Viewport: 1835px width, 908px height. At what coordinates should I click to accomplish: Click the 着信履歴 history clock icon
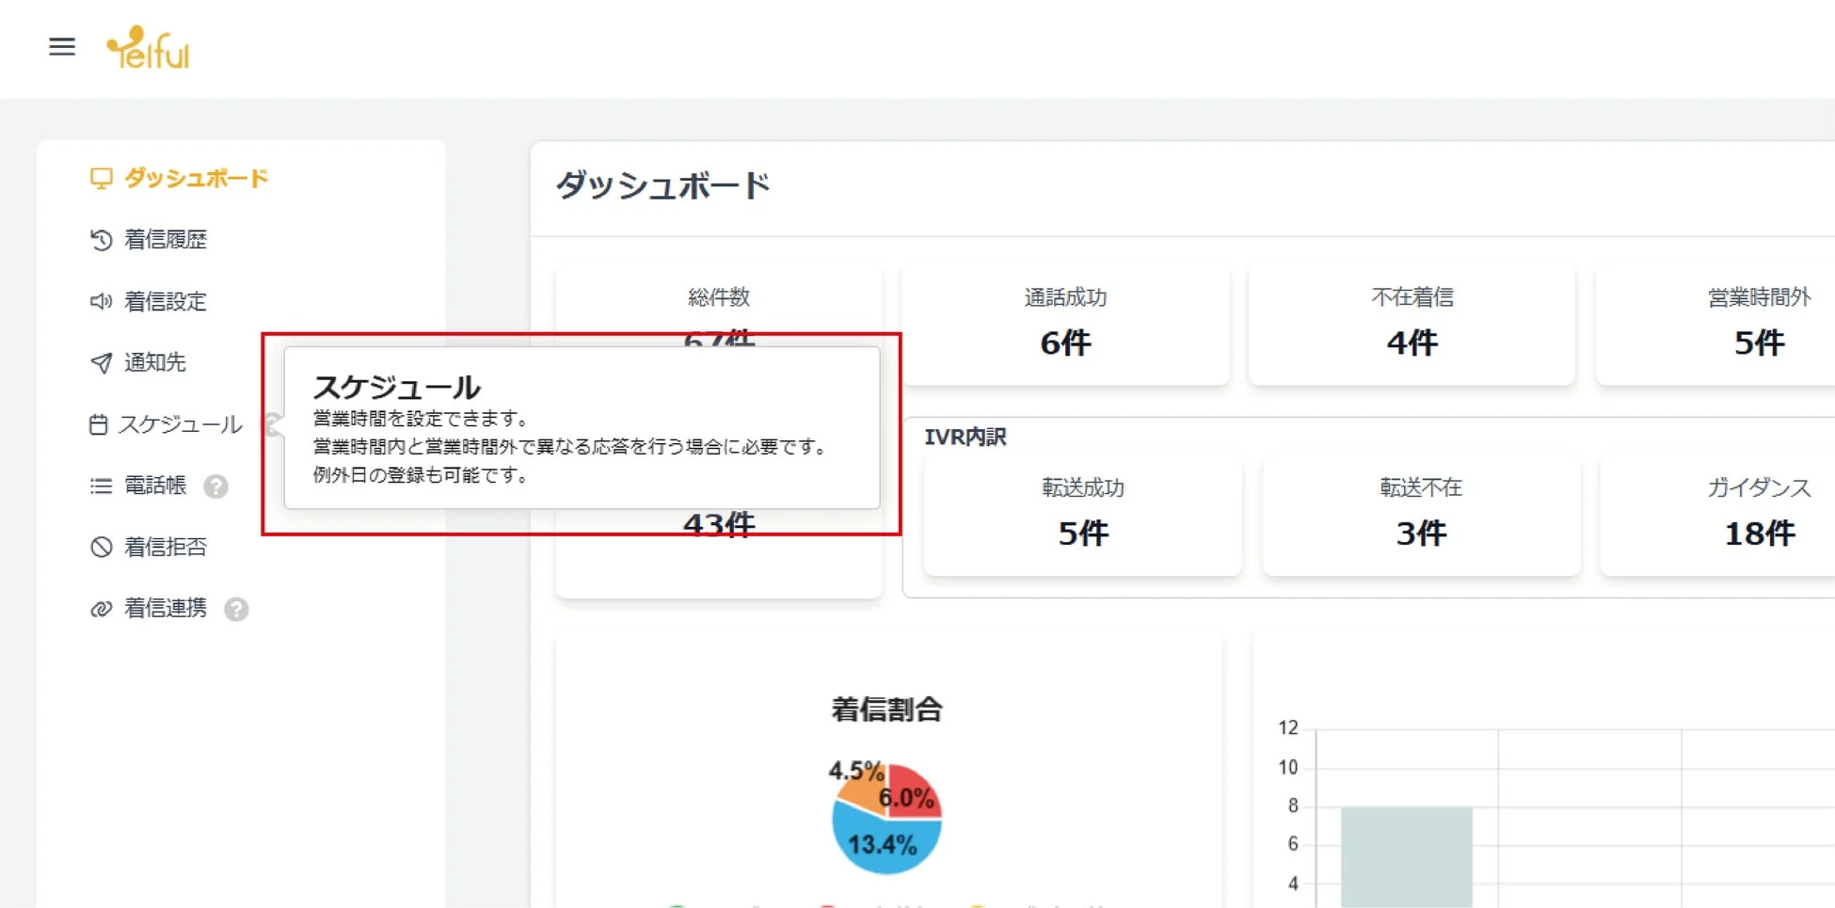click(101, 239)
